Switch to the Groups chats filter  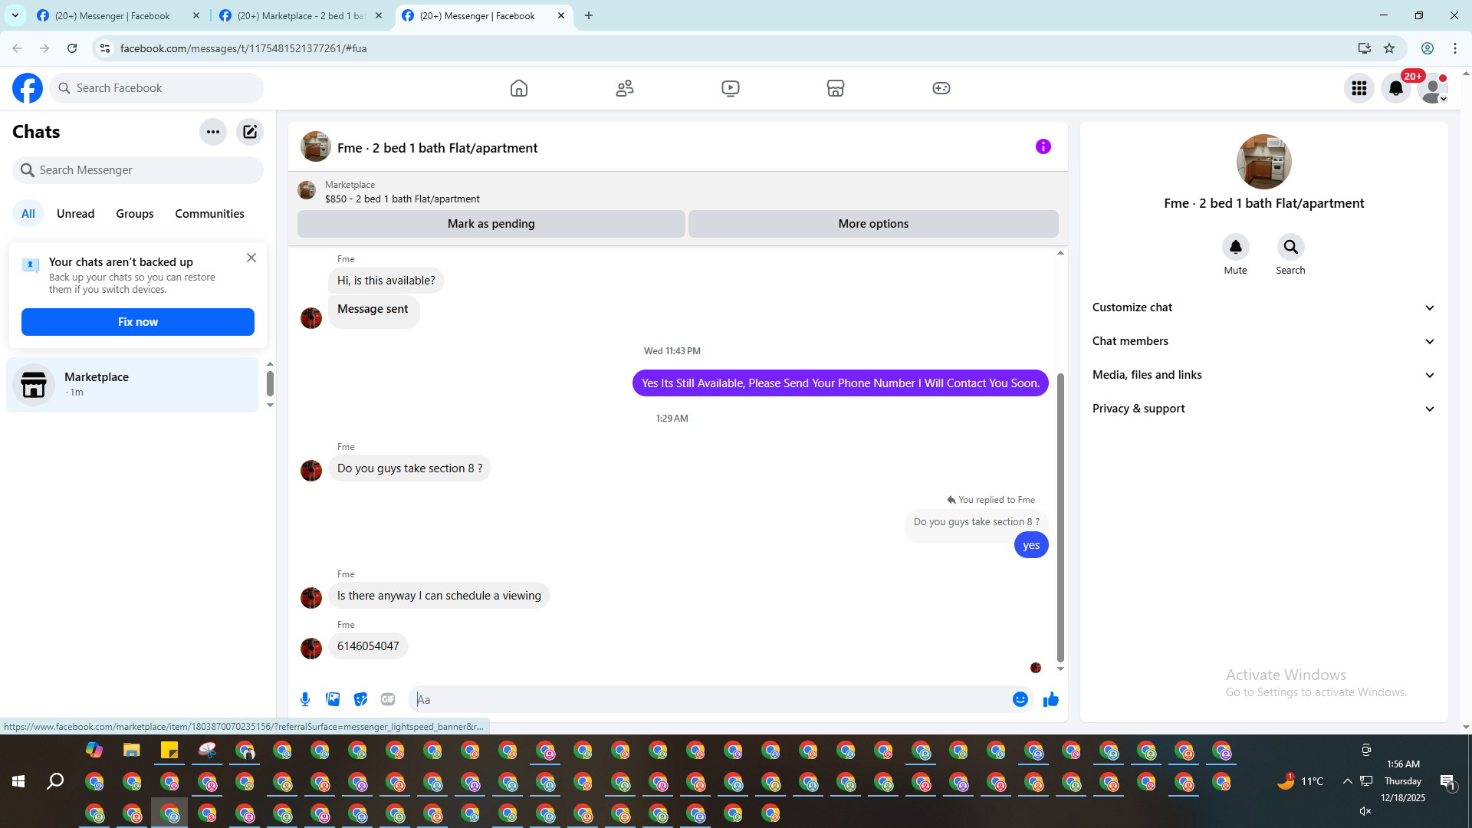tap(135, 214)
